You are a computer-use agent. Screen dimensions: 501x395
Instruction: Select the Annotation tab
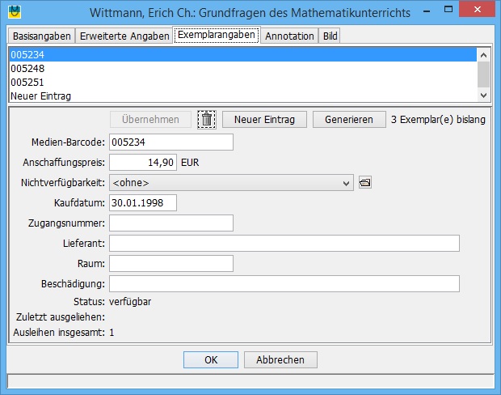pyautogui.click(x=289, y=36)
